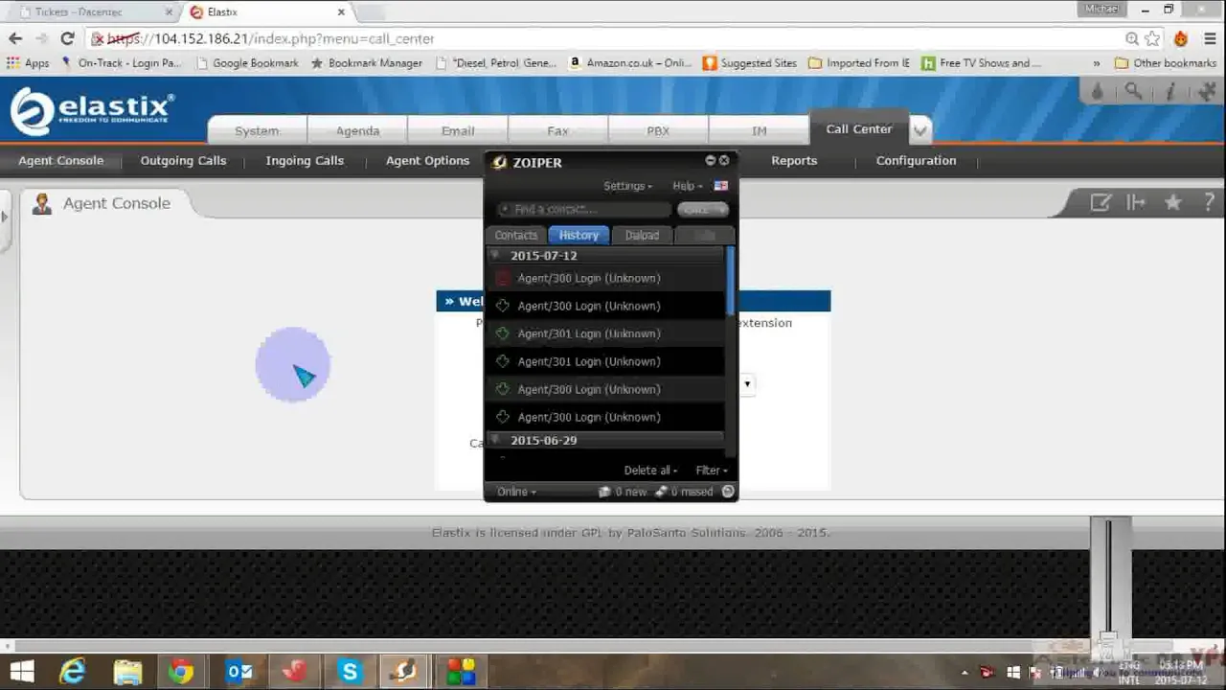Image resolution: width=1226 pixels, height=690 pixels.
Task: Expand the left side panel arrow
Action: 5,218
